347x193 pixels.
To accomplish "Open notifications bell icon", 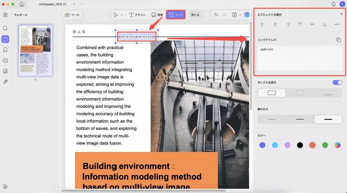I will pyautogui.click(x=333, y=4).
